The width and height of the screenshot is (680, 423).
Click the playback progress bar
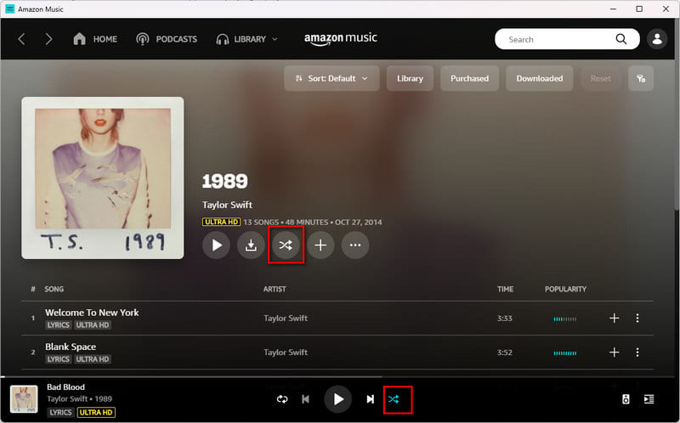pos(337,377)
